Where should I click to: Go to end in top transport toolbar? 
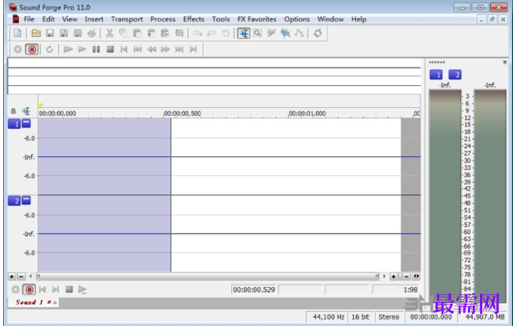click(193, 49)
